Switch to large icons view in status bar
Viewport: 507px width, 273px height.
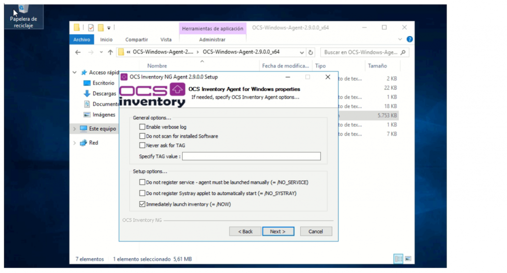[x=408, y=259]
